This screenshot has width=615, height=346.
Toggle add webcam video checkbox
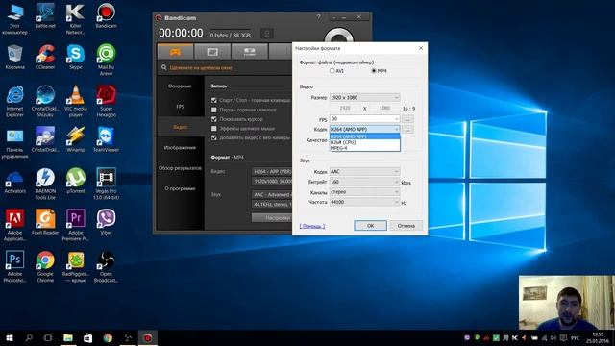point(214,138)
